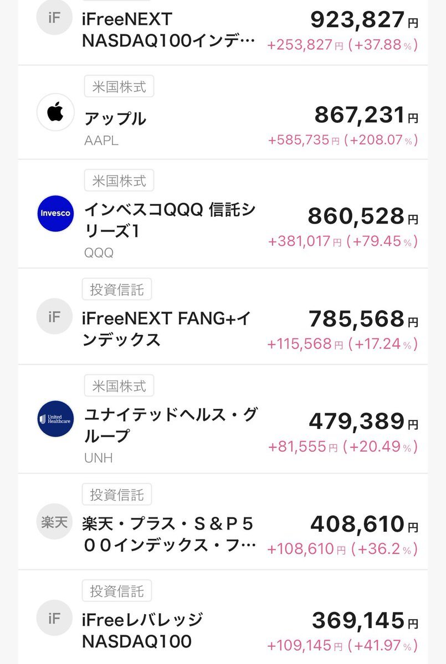Viewport: 446px width, 664px height.
Task: Open iFreeNEXT FANG+インデックス fund
Action: (x=166, y=329)
